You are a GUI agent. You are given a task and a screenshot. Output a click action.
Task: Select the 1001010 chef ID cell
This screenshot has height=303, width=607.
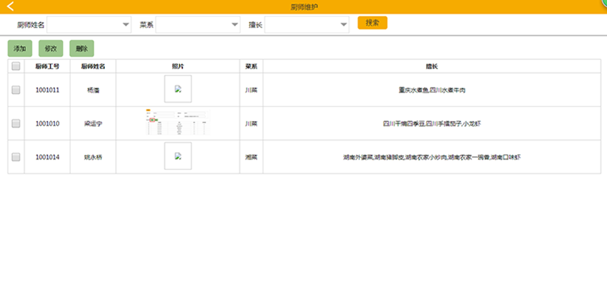47,124
